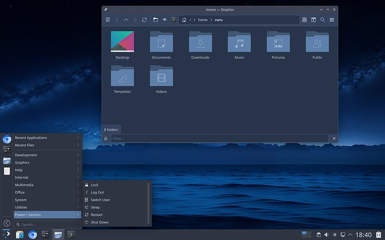Open the terminal panel icon in Dolphin toolbar
The width and height of the screenshot is (385, 240).
pyautogui.click(x=174, y=19)
